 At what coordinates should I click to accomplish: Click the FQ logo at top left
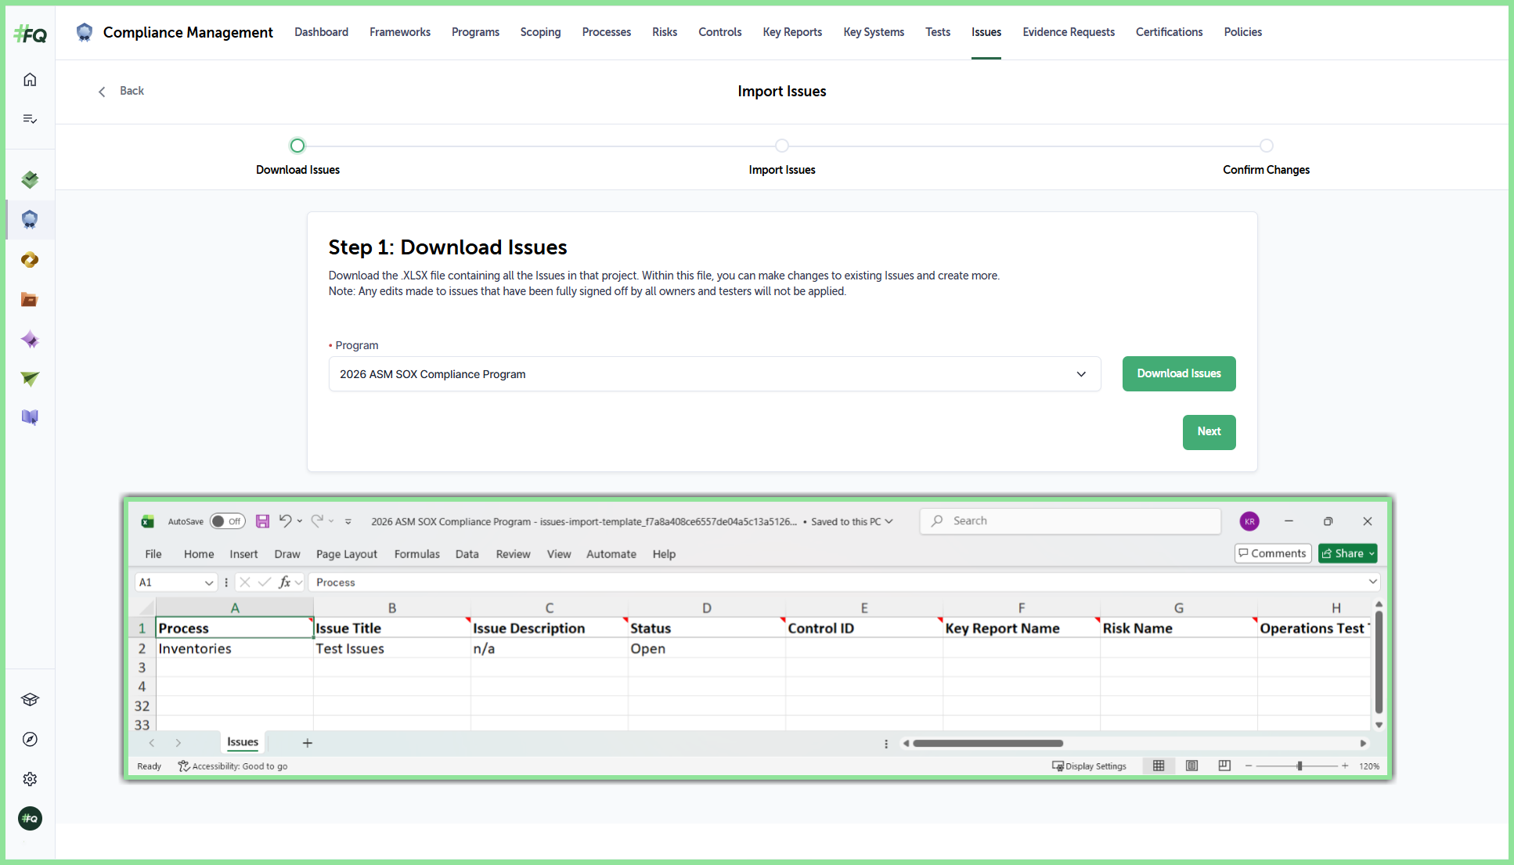(x=30, y=34)
